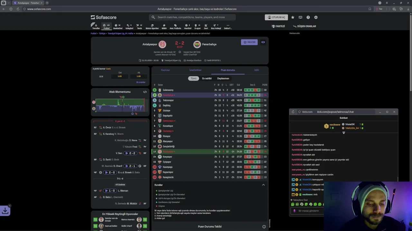Screen dimensions: 412x231
Task: Open the Basketbol sport category
Action: [118, 26]
